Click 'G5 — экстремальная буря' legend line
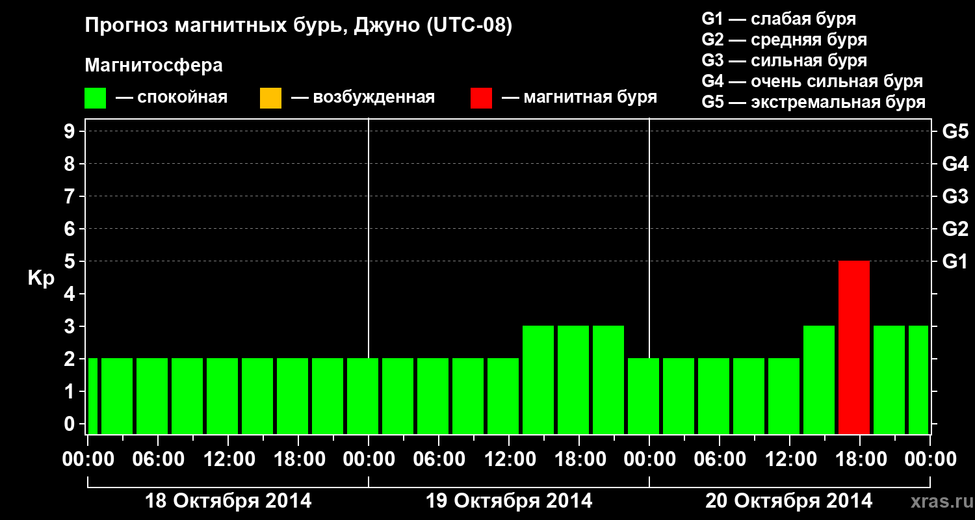Viewport: 975px width, 520px height. [813, 102]
